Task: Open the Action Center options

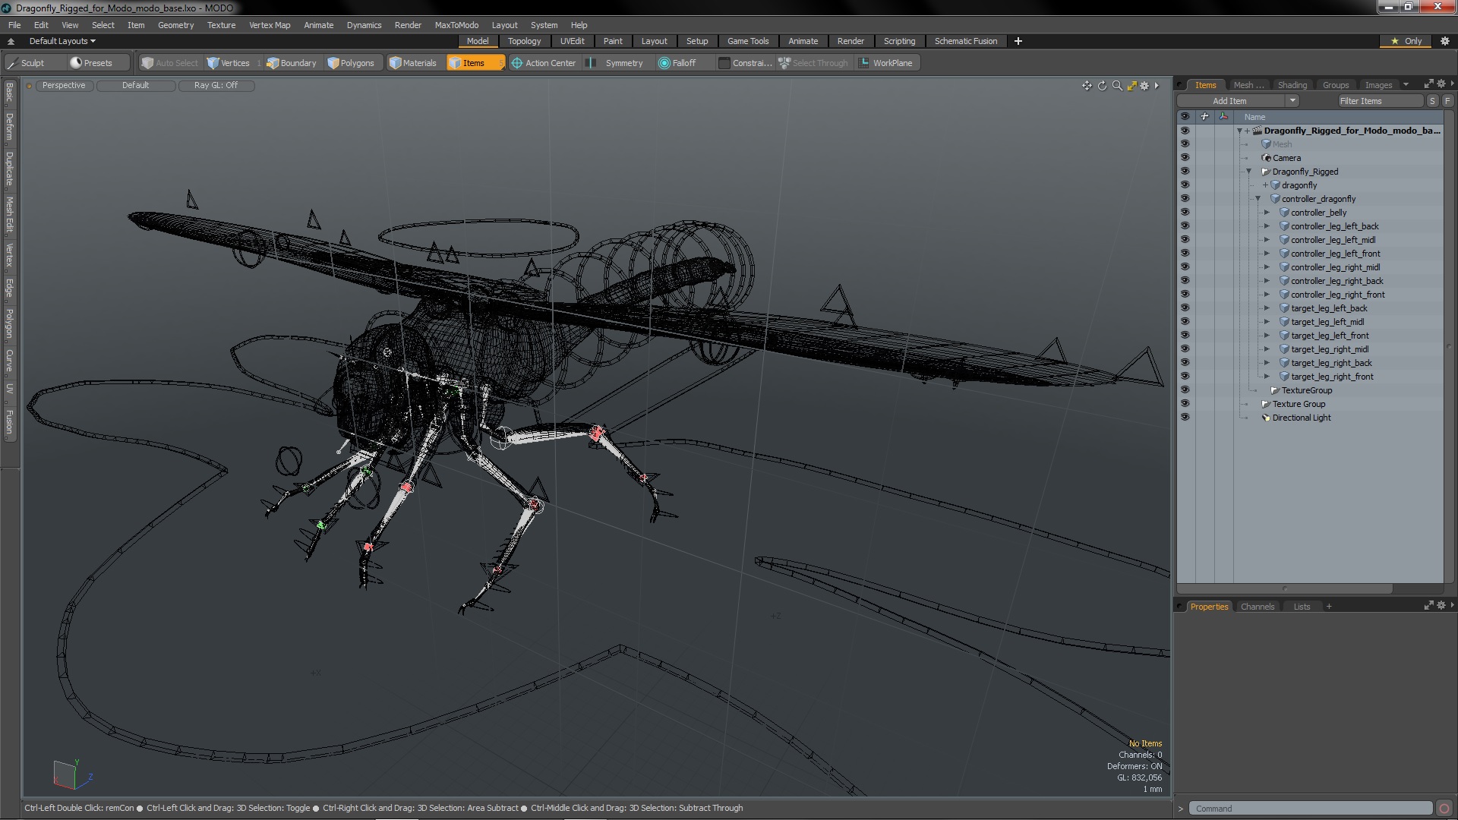Action: coord(544,63)
